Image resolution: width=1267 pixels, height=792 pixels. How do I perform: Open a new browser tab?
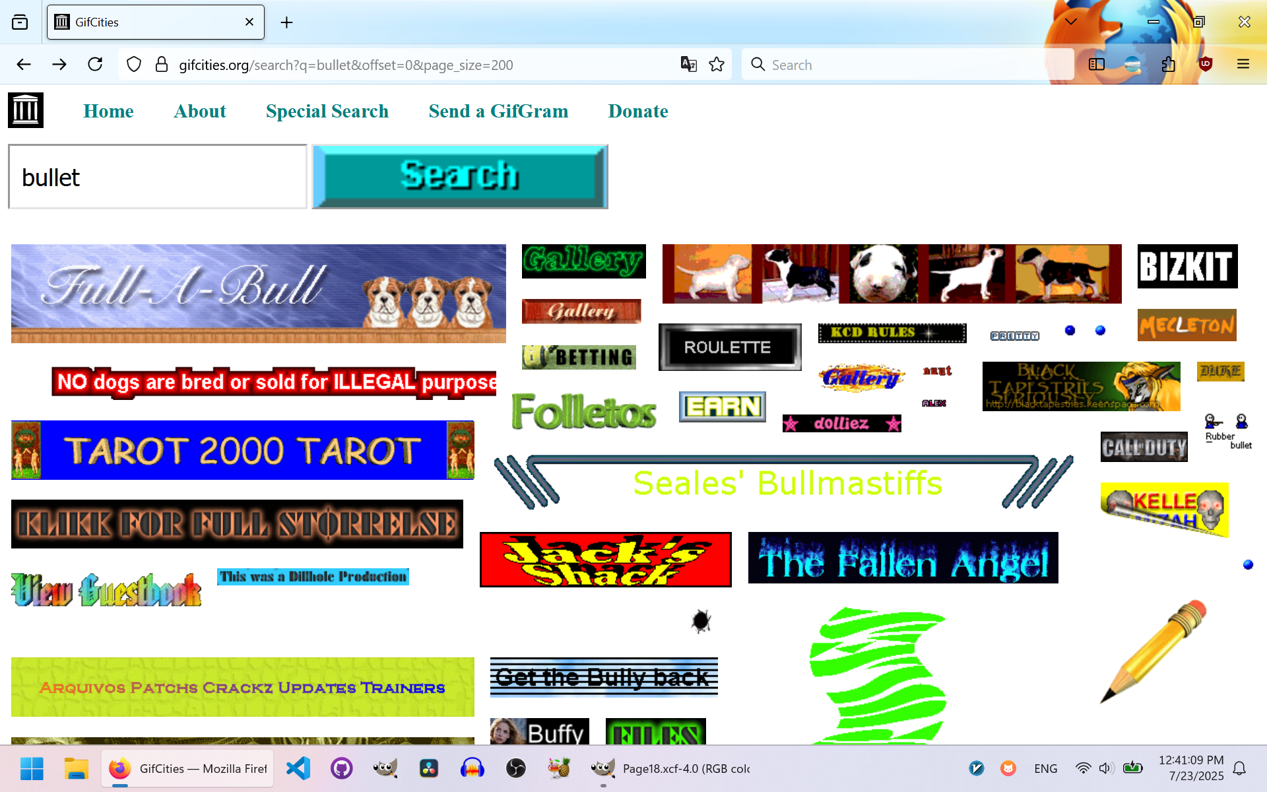point(286,22)
